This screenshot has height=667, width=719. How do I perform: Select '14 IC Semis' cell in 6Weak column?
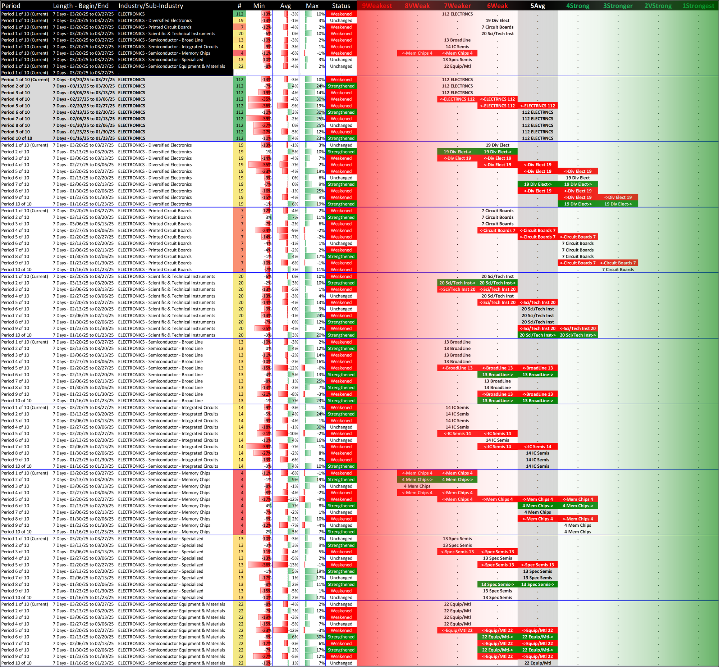pyautogui.click(x=497, y=440)
